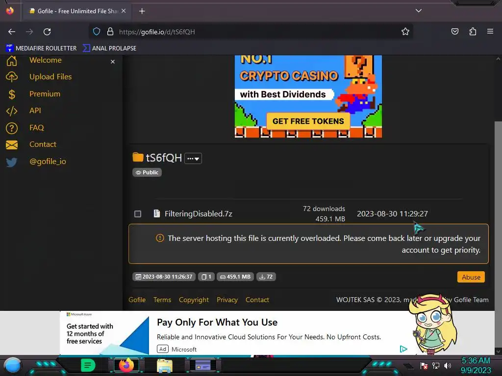Select the Gofile - Free Unlimited File tab
502x376 pixels.
click(77, 11)
